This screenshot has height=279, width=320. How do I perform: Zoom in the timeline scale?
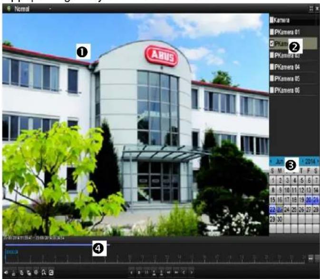(x=317, y=258)
